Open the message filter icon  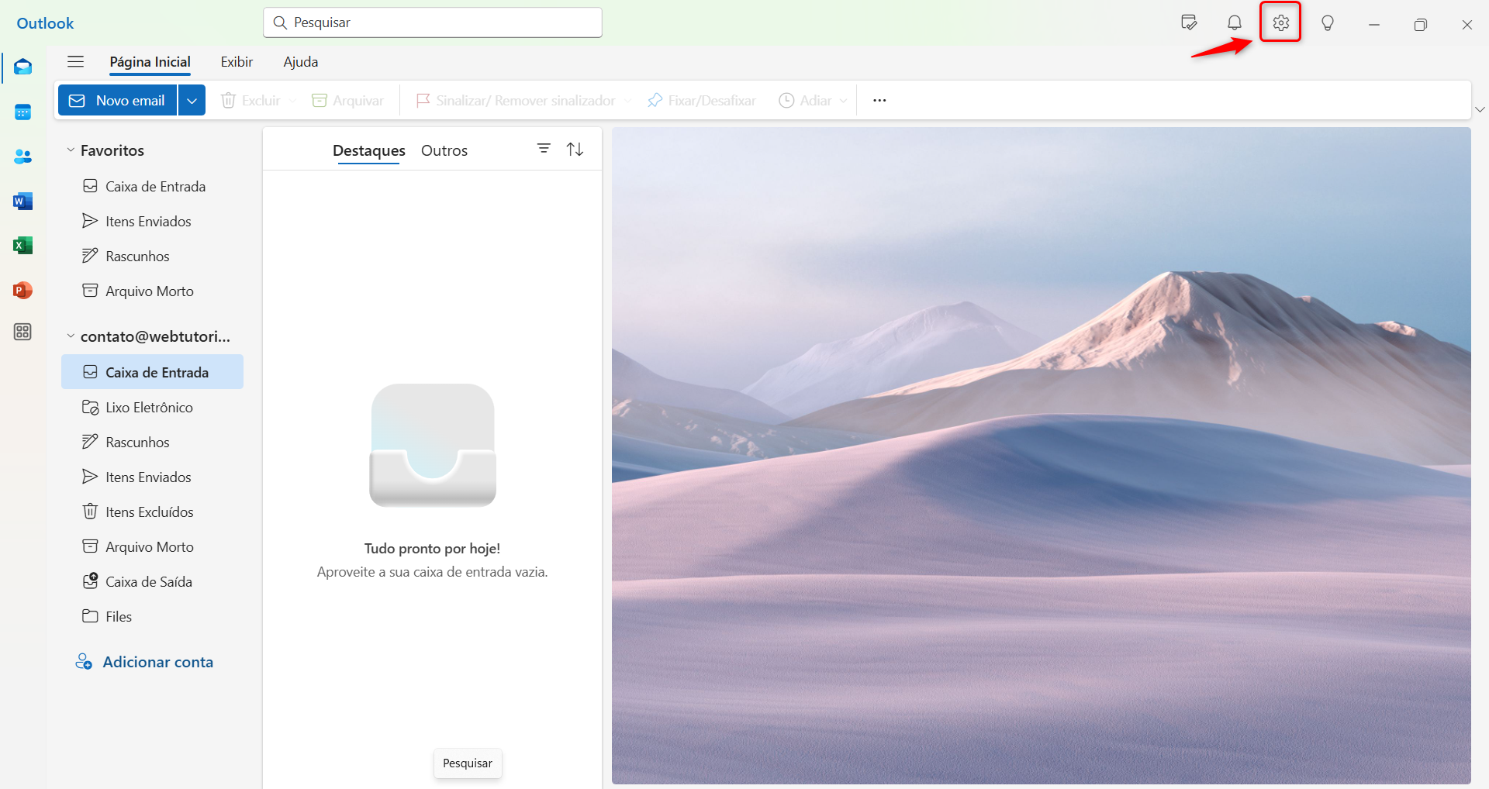pos(544,149)
